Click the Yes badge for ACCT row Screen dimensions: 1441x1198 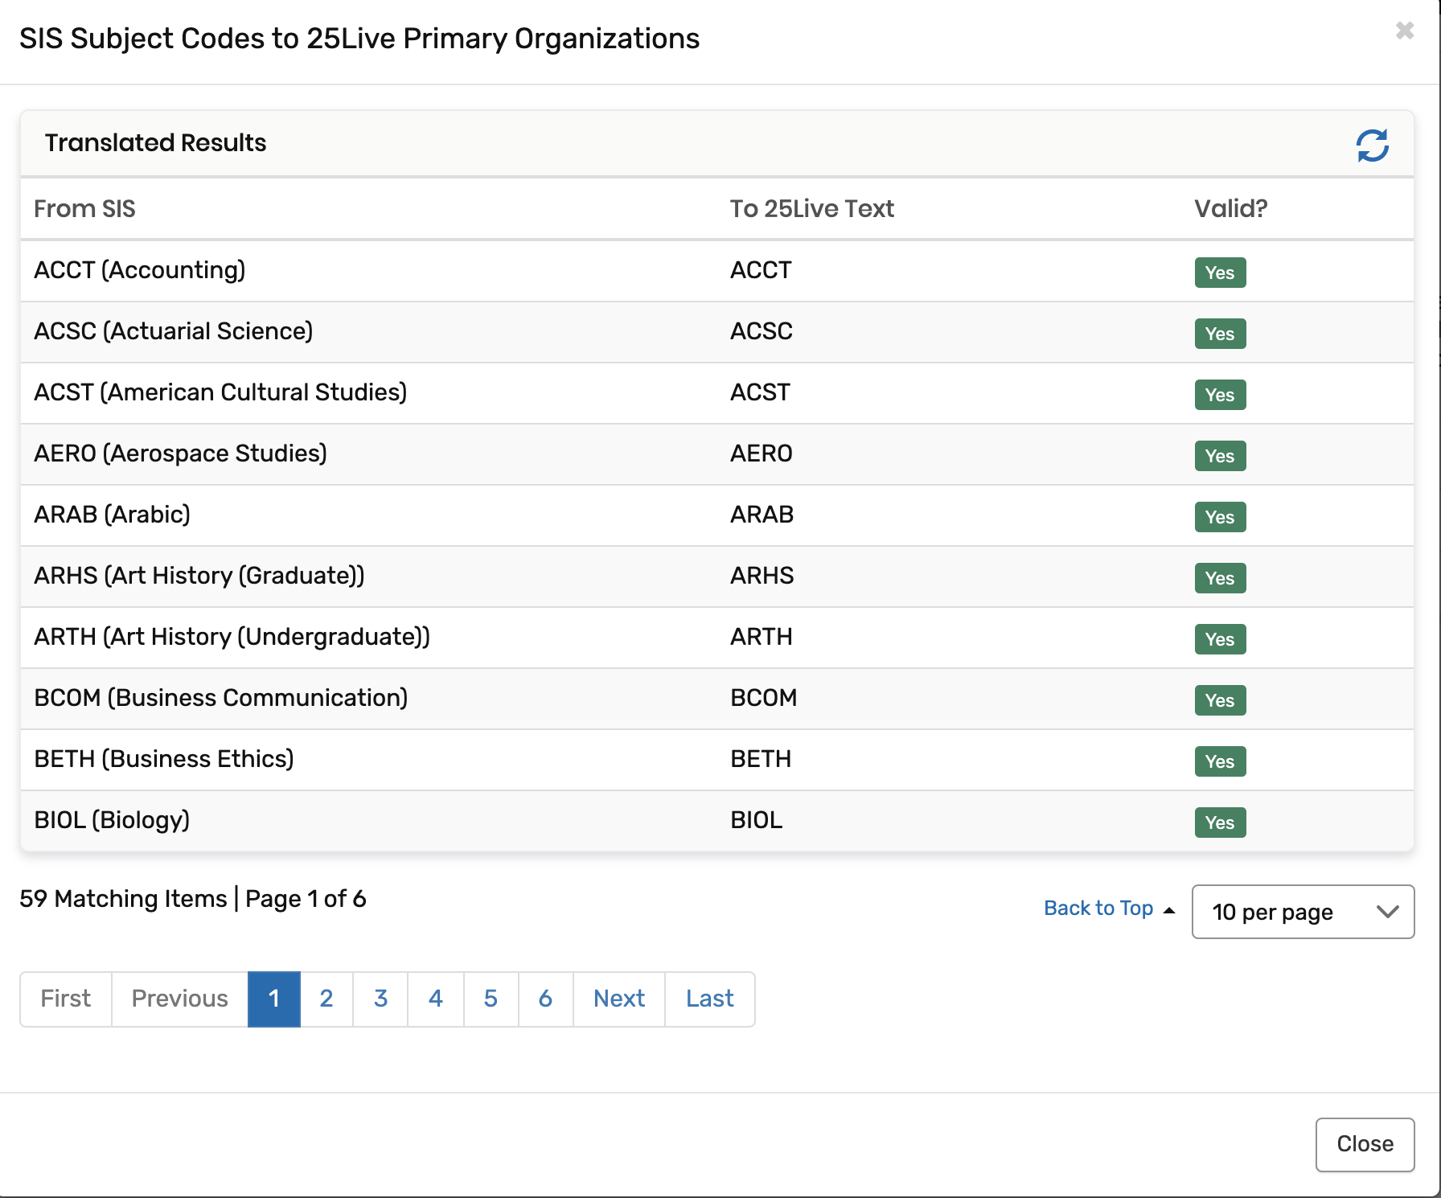click(x=1220, y=273)
